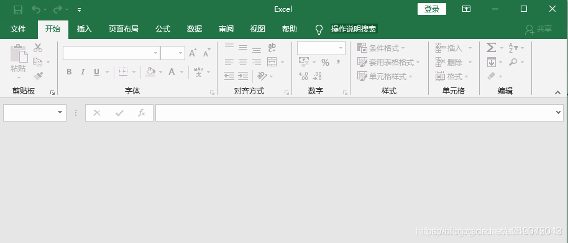Click the Insert Function fx icon

[141, 113]
